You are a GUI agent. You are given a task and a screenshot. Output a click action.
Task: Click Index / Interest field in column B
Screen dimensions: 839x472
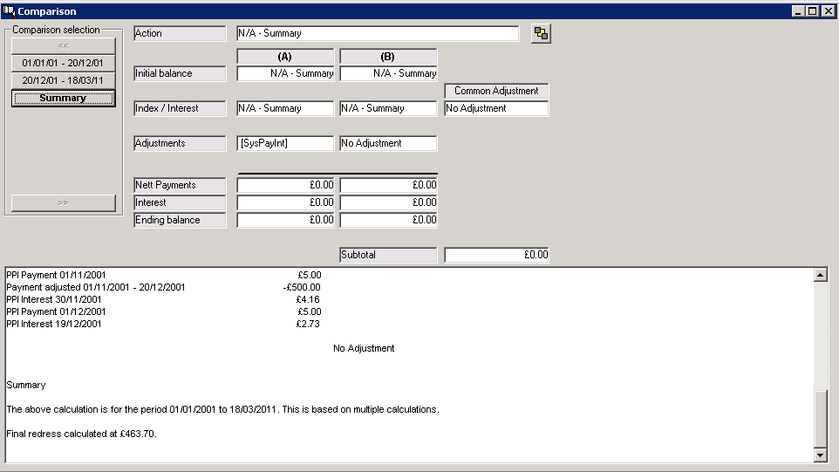point(388,108)
